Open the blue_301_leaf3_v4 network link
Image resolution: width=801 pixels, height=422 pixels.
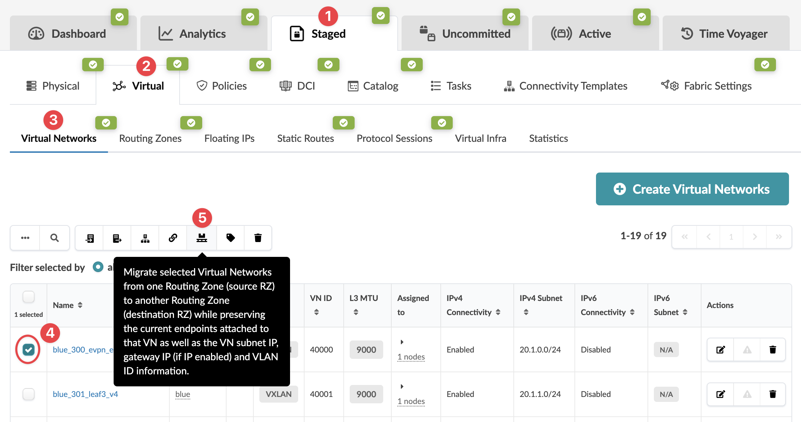pos(85,394)
